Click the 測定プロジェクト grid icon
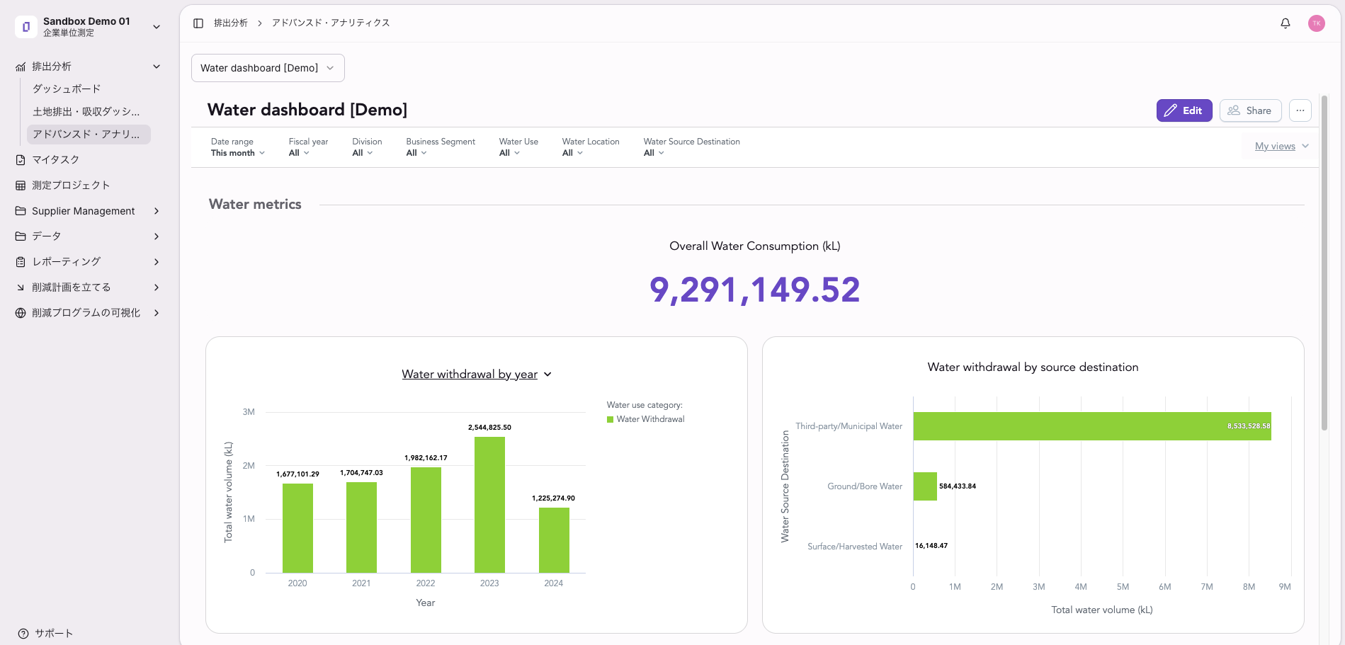The width and height of the screenshot is (1345, 645). [21, 185]
